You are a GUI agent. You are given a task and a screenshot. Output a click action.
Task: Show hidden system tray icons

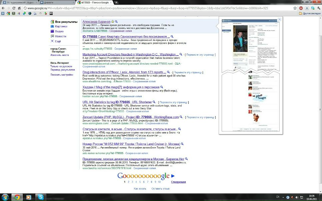(x=283, y=197)
